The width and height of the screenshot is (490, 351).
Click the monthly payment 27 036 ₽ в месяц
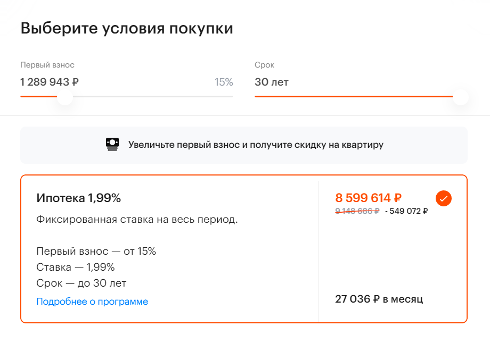(x=378, y=299)
